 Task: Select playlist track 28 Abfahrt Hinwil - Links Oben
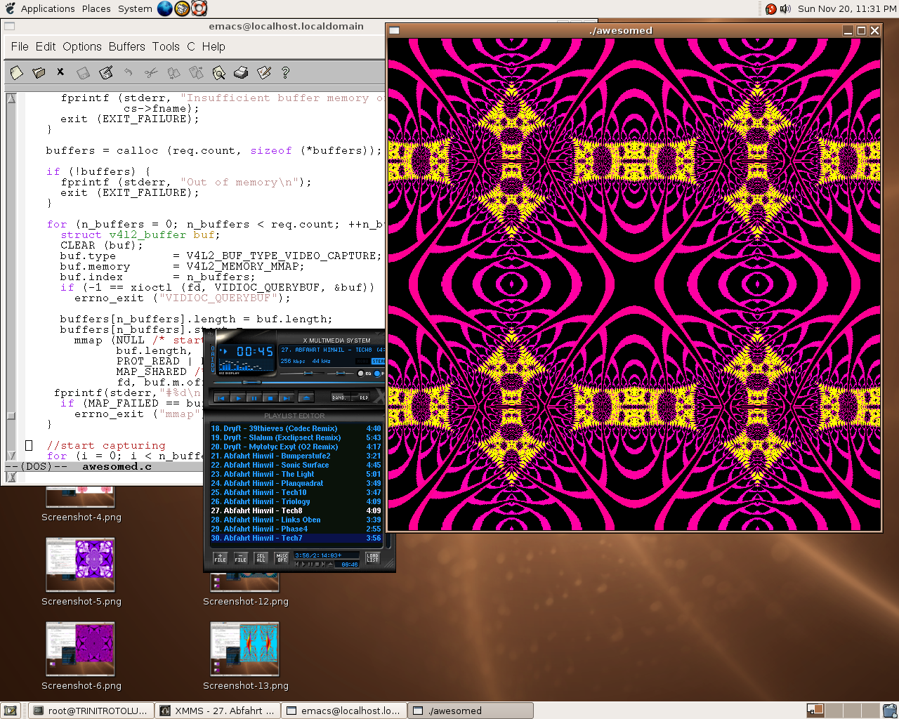(296, 520)
